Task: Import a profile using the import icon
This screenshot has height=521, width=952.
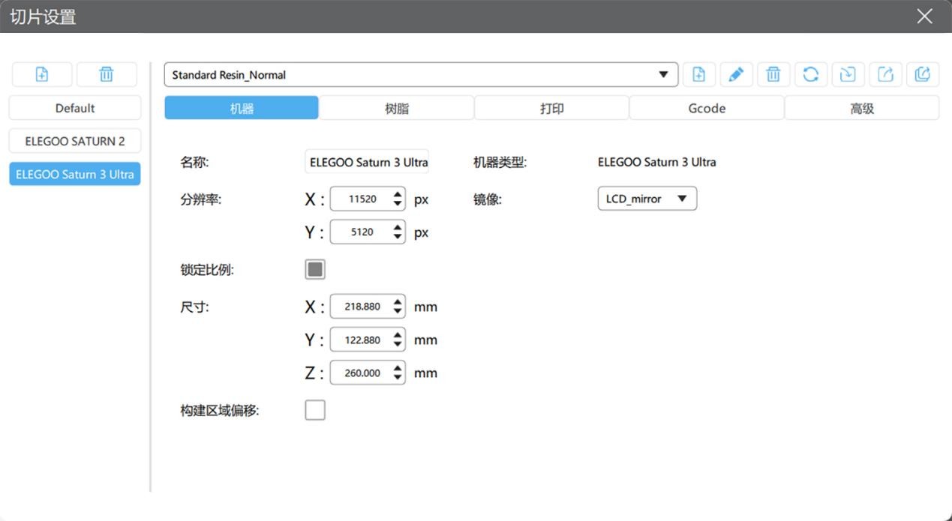Action: tap(848, 74)
